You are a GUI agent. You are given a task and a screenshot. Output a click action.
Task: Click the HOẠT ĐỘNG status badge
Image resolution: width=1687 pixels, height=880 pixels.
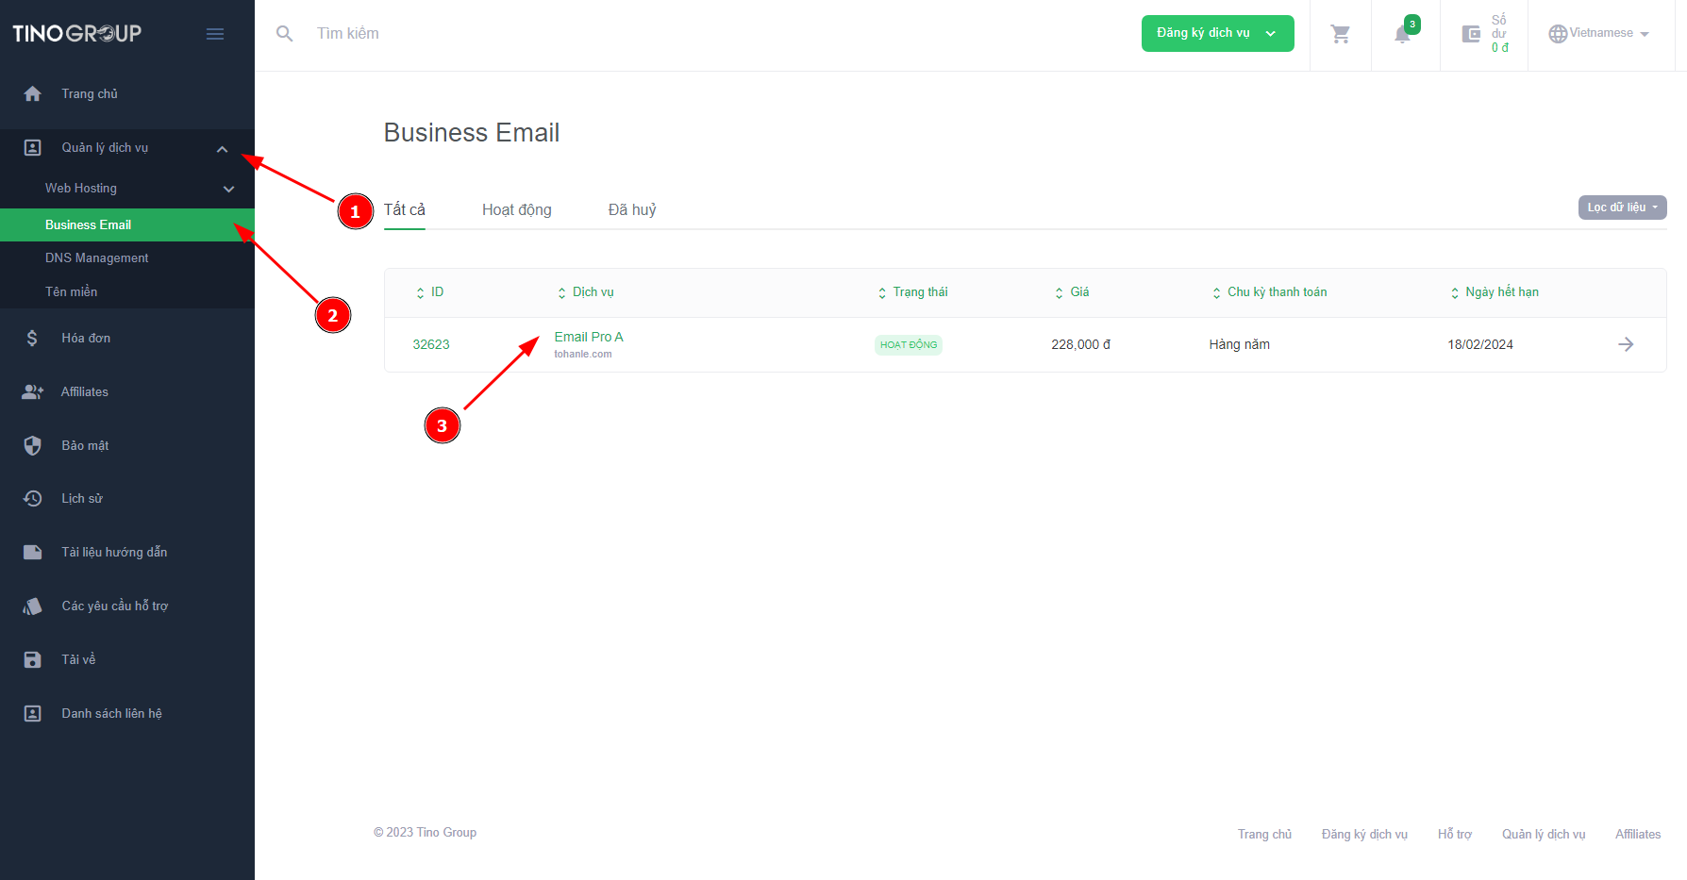(x=909, y=345)
